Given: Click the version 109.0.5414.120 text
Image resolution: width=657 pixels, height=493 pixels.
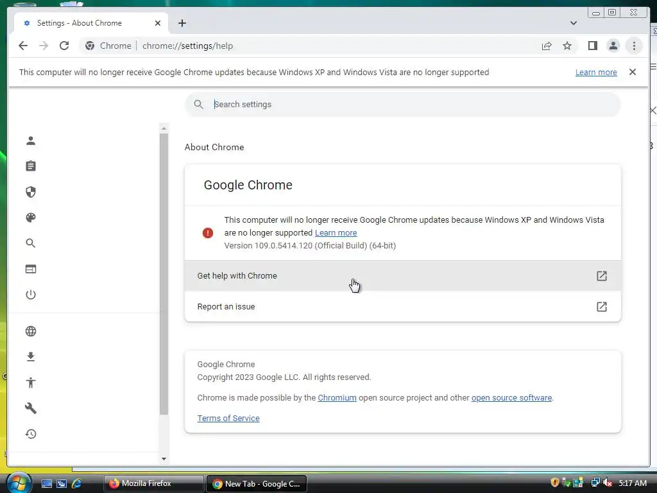Looking at the screenshot, I should tap(310, 246).
